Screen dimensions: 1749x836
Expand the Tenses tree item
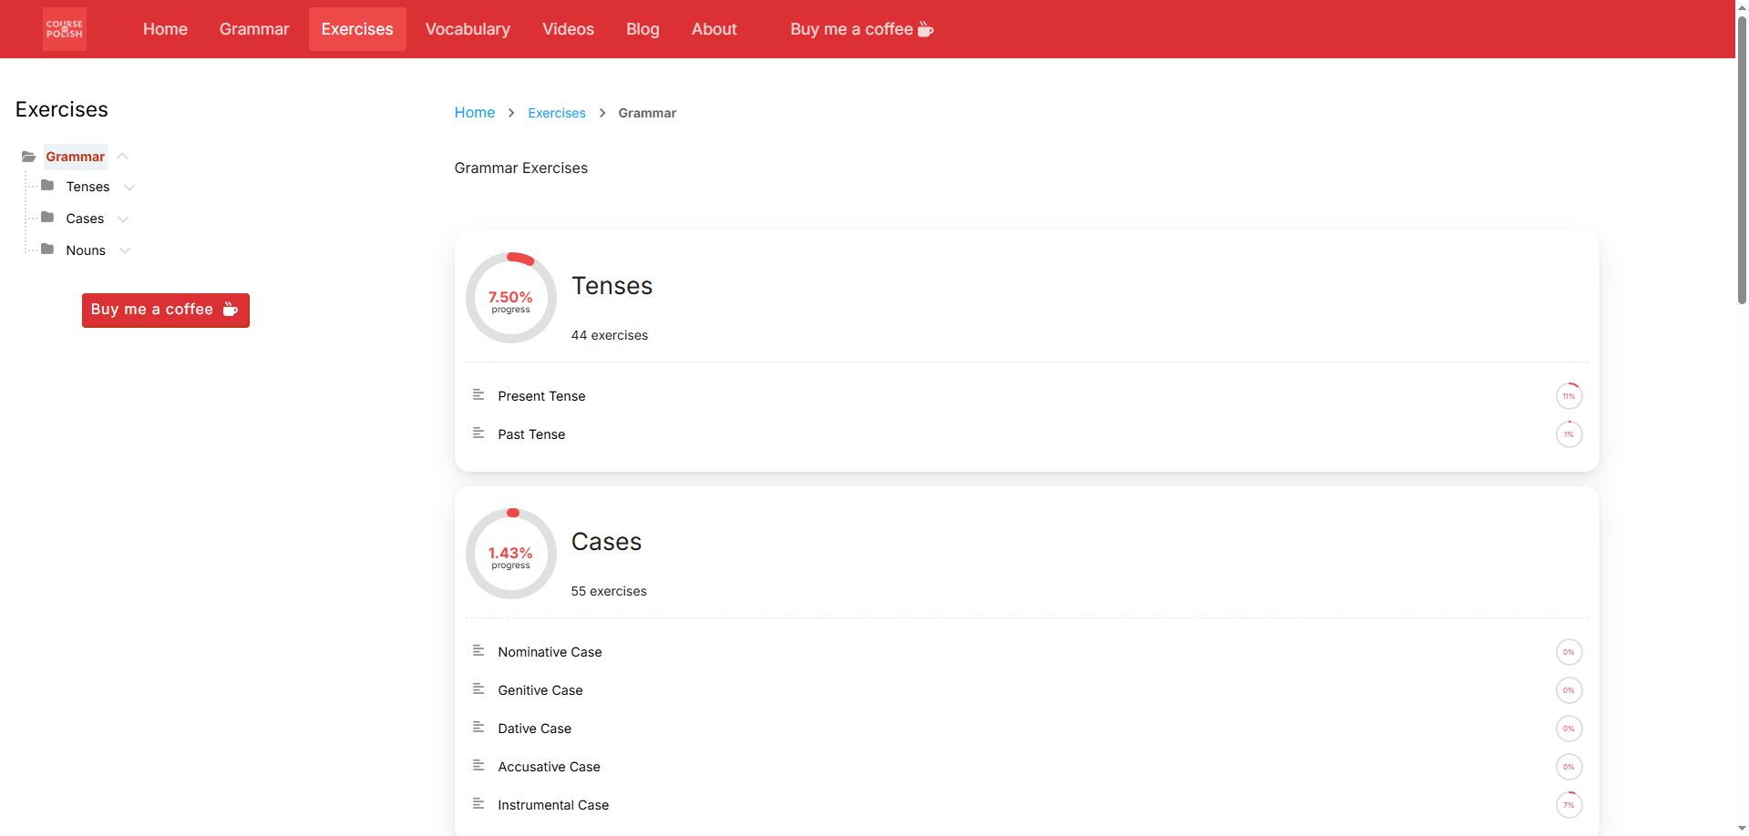129,187
